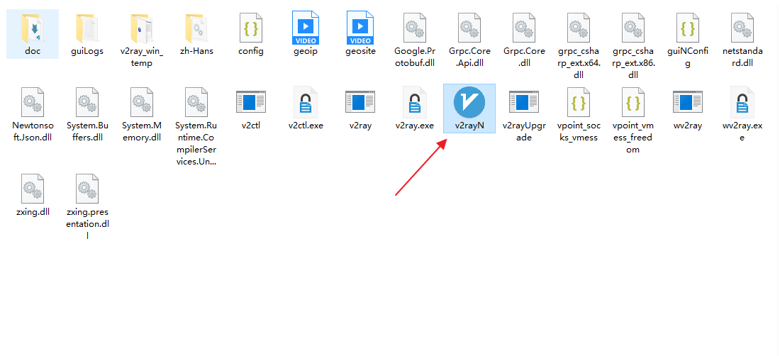780x356 pixels.
Task: Click the System.Runtime.CompilerServices file icon
Action: click(196, 102)
